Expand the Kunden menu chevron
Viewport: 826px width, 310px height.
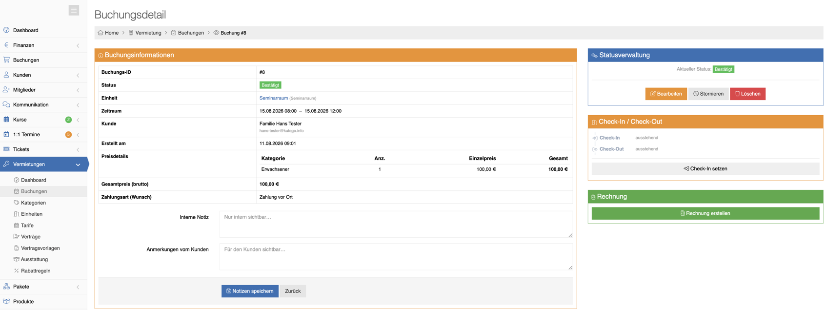(78, 75)
